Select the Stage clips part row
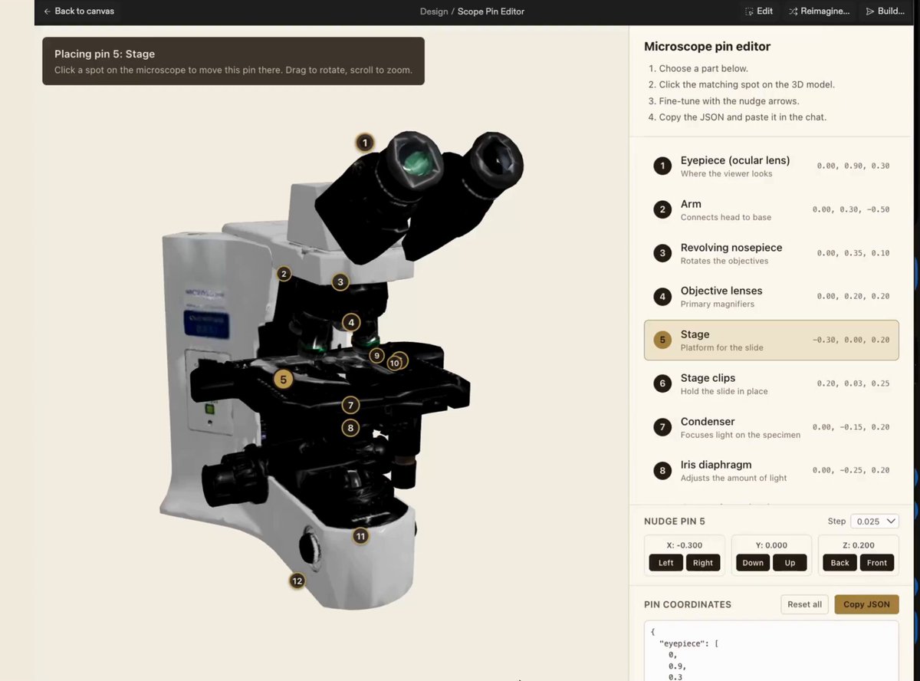 click(x=771, y=383)
